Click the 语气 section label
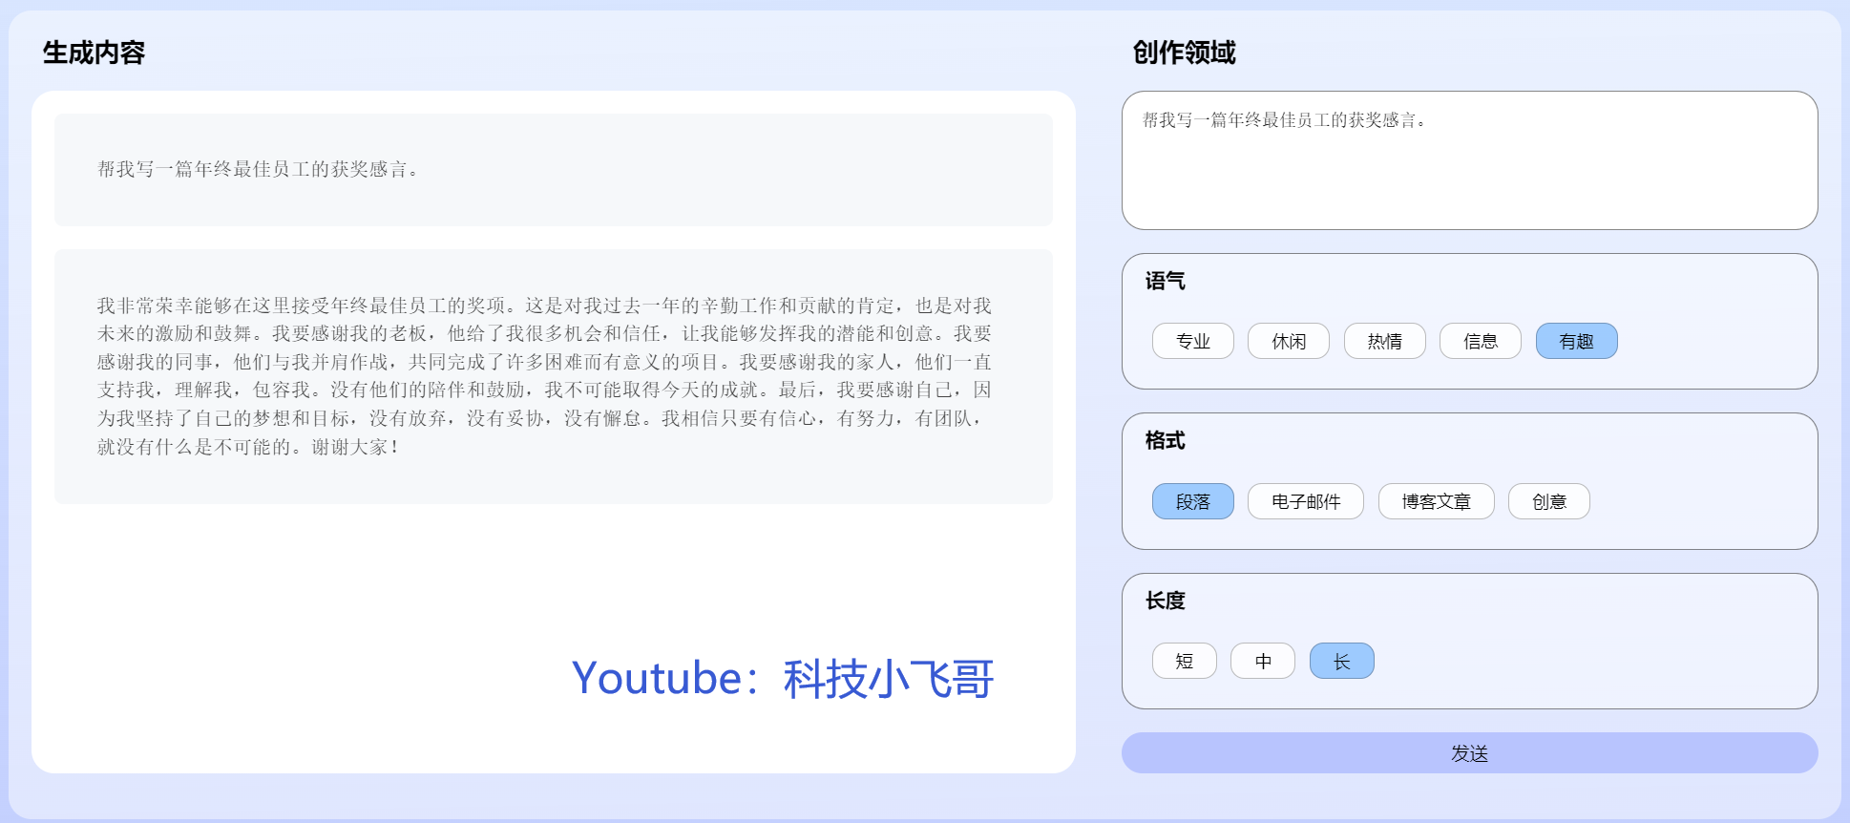Viewport: 1850px width, 823px height. pyautogui.click(x=1165, y=281)
